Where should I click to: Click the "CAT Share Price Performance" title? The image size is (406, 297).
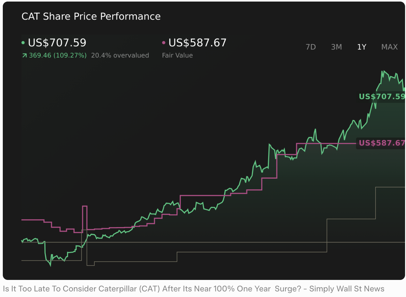coord(91,16)
